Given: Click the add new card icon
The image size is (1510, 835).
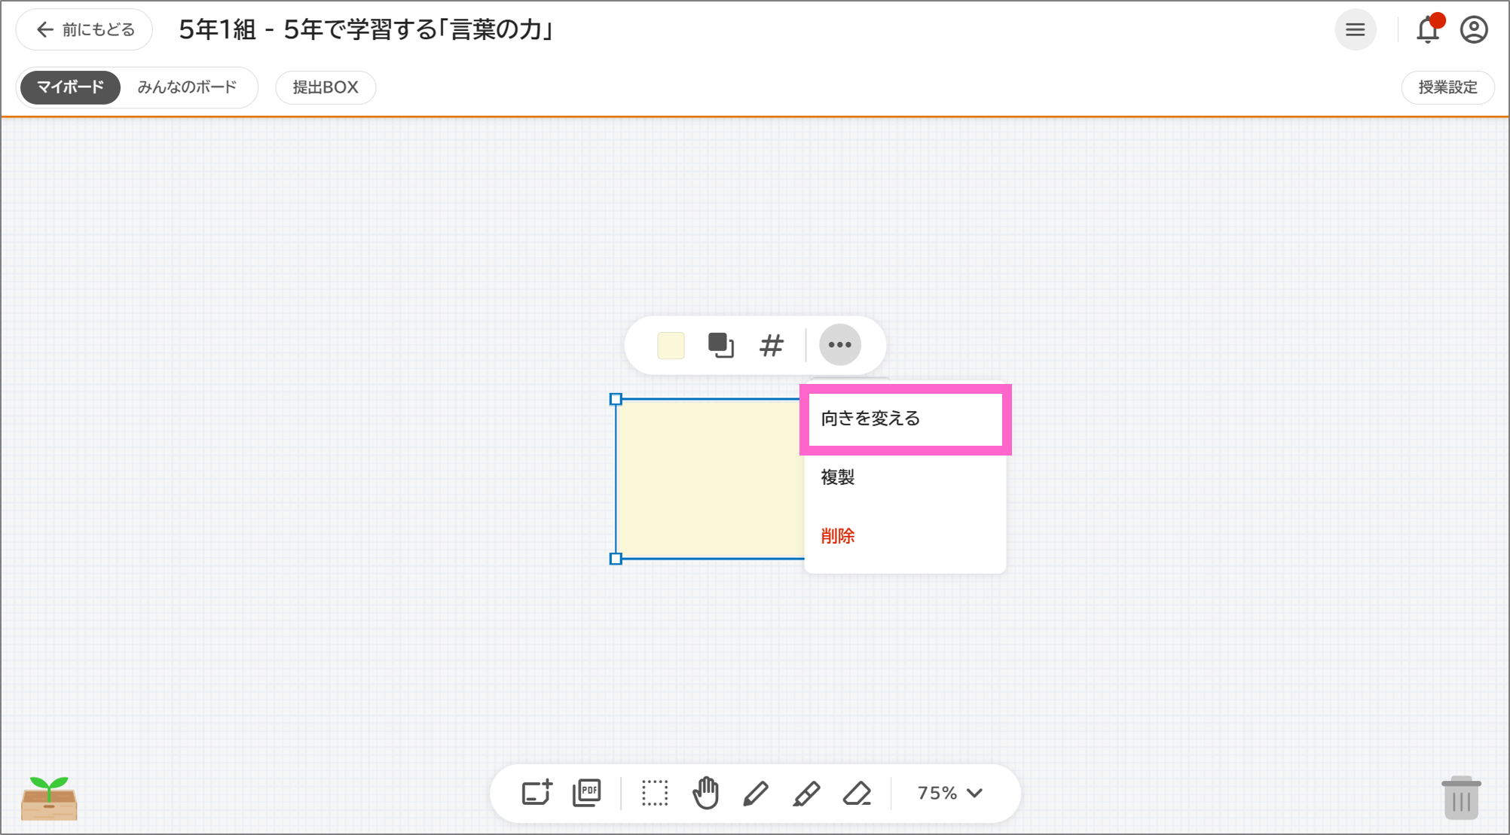Looking at the screenshot, I should point(536,792).
